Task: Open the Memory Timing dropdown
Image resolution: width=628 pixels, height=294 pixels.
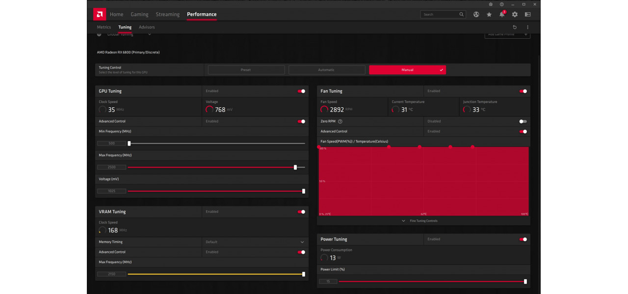Action: coord(255,242)
